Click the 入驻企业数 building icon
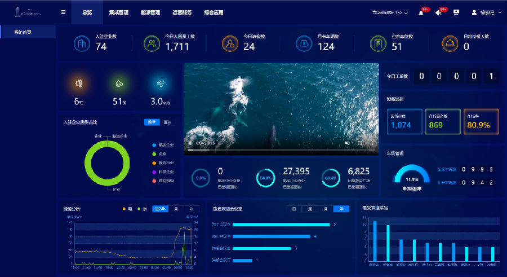 [x=82, y=43]
